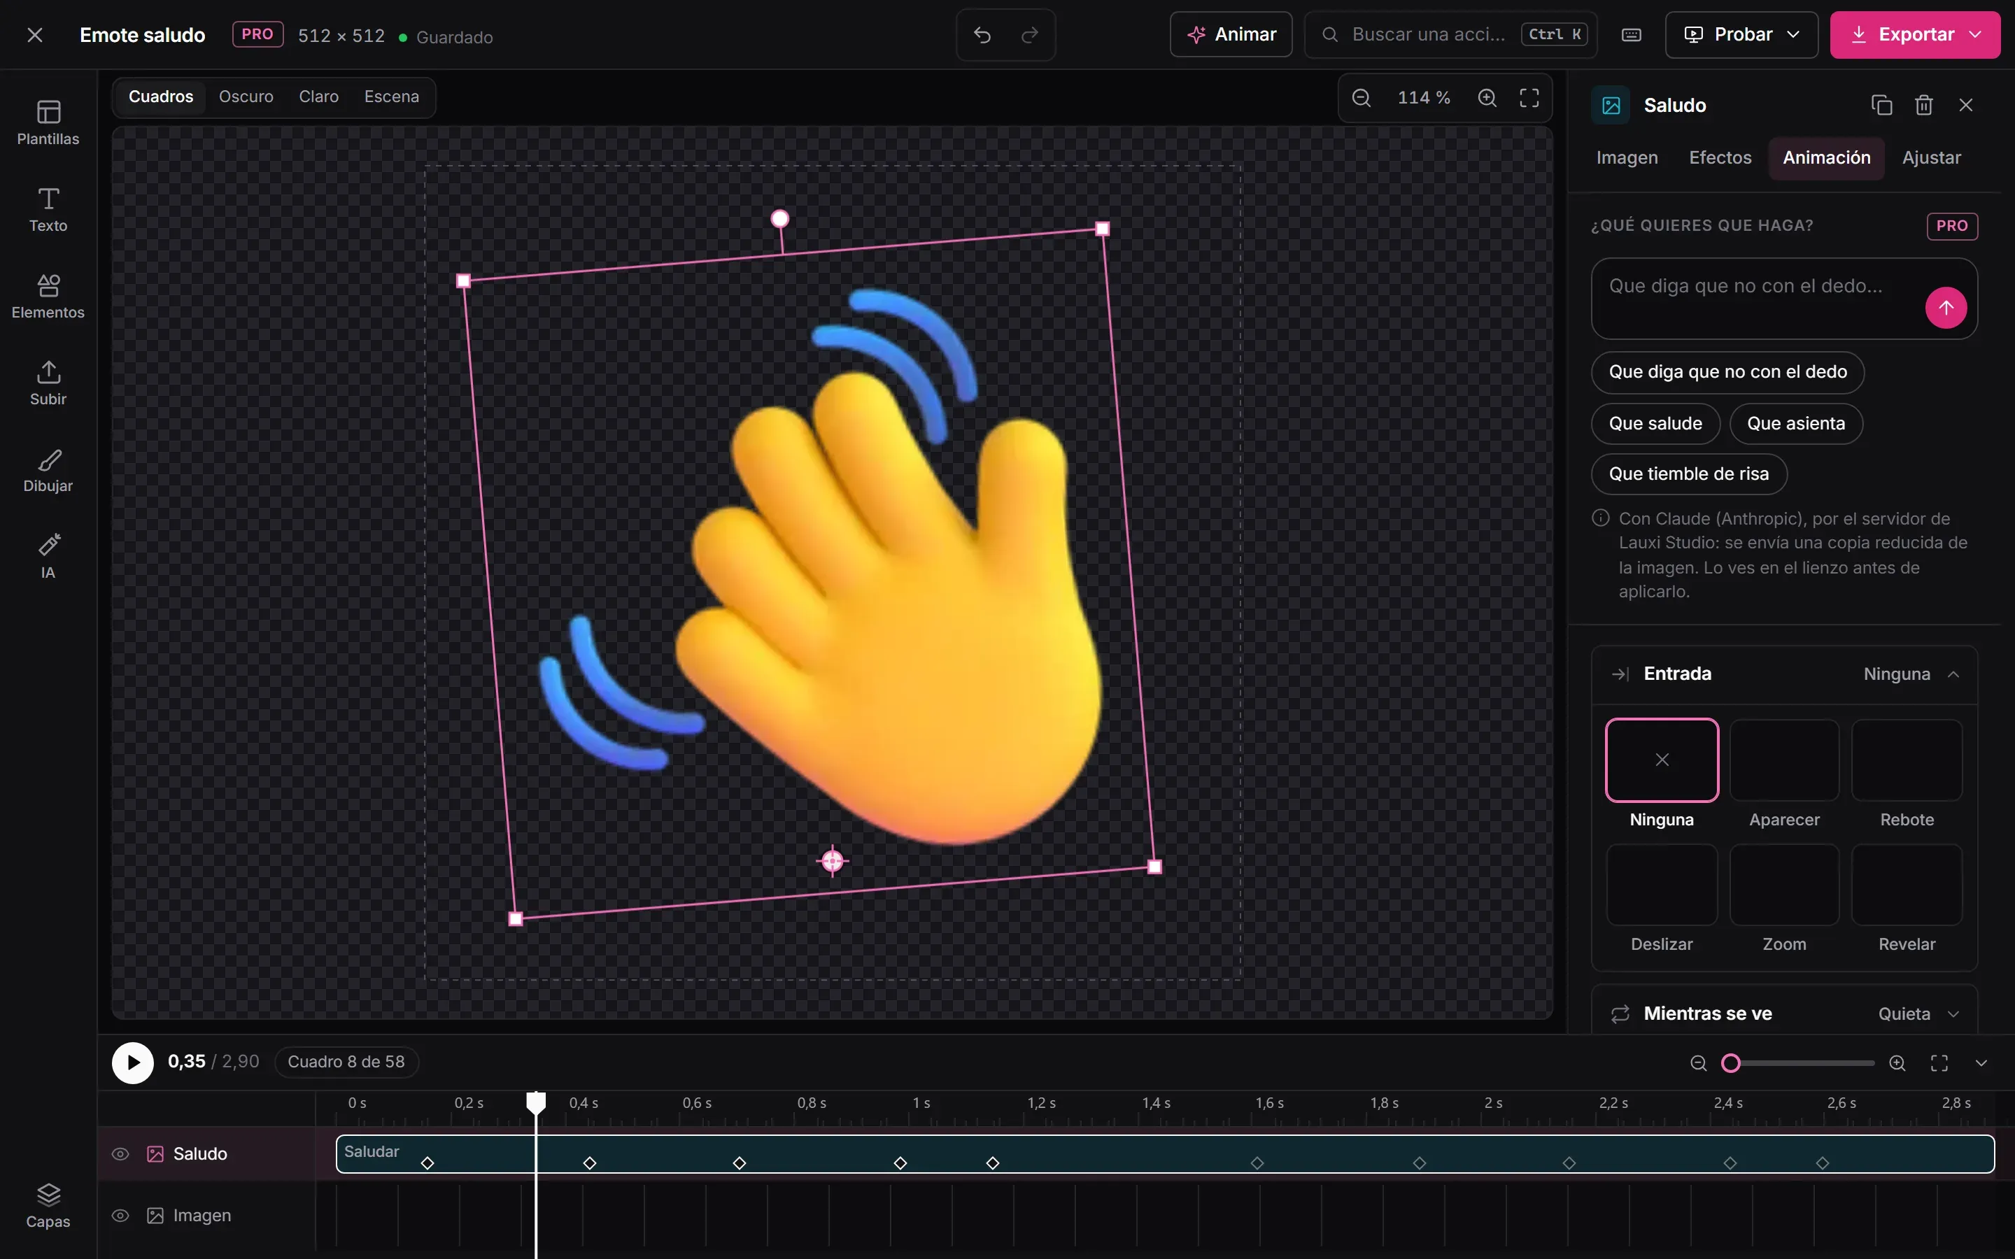Collapse the timeline panel chevron
This screenshot has height=1259, width=2015.
point(1981,1062)
